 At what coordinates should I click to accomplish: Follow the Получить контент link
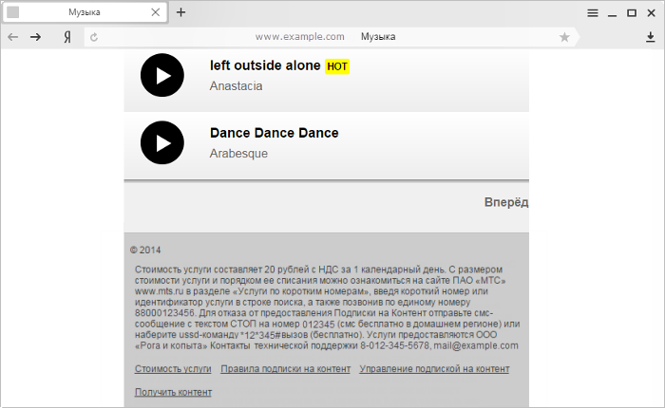coord(173,392)
